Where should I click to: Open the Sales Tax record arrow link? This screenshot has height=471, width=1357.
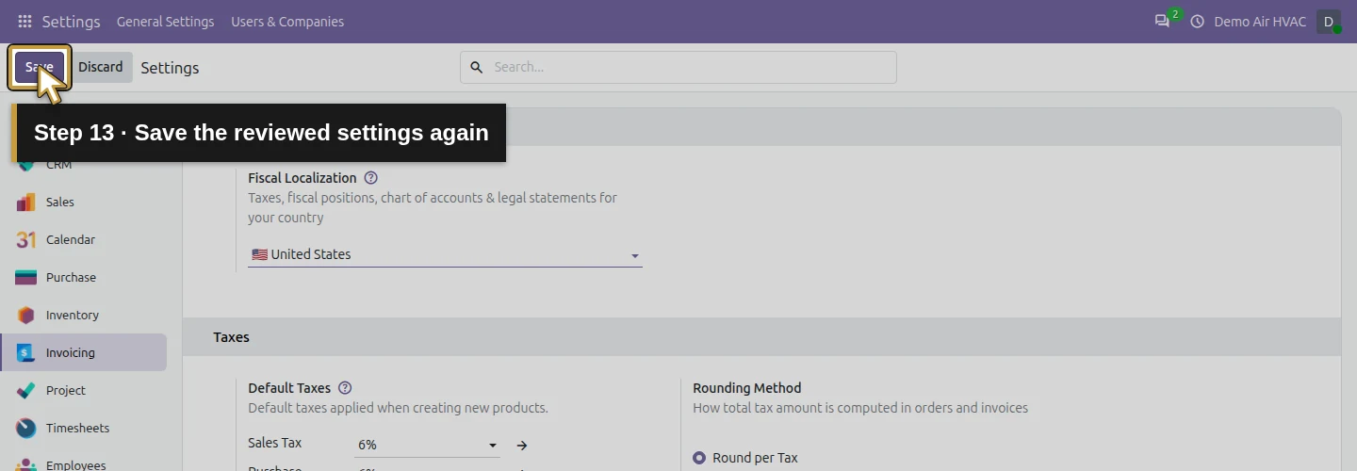522,445
